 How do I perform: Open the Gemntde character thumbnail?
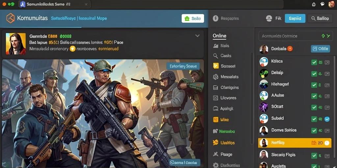16,44
